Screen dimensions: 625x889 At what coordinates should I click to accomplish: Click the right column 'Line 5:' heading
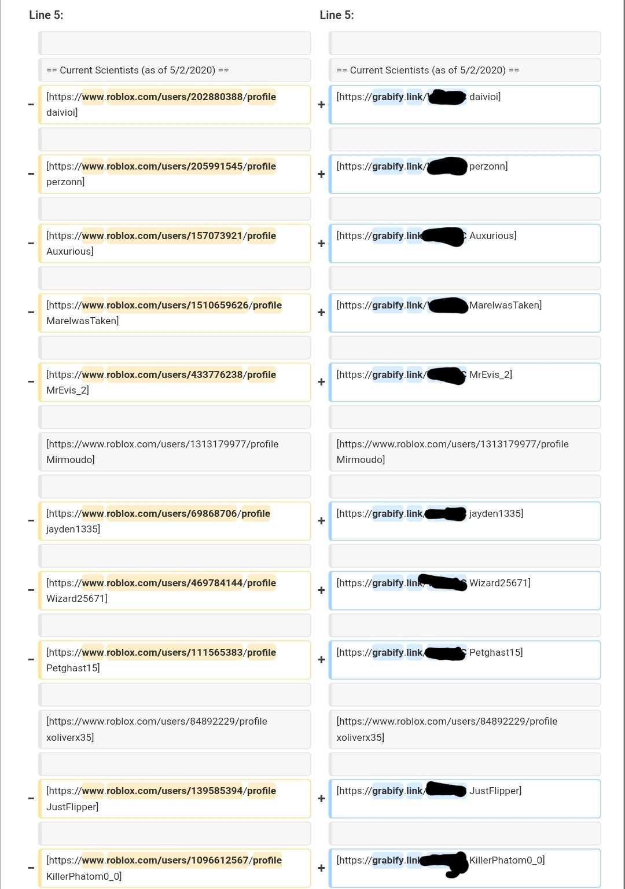pyautogui.click(x=337, y=15)
